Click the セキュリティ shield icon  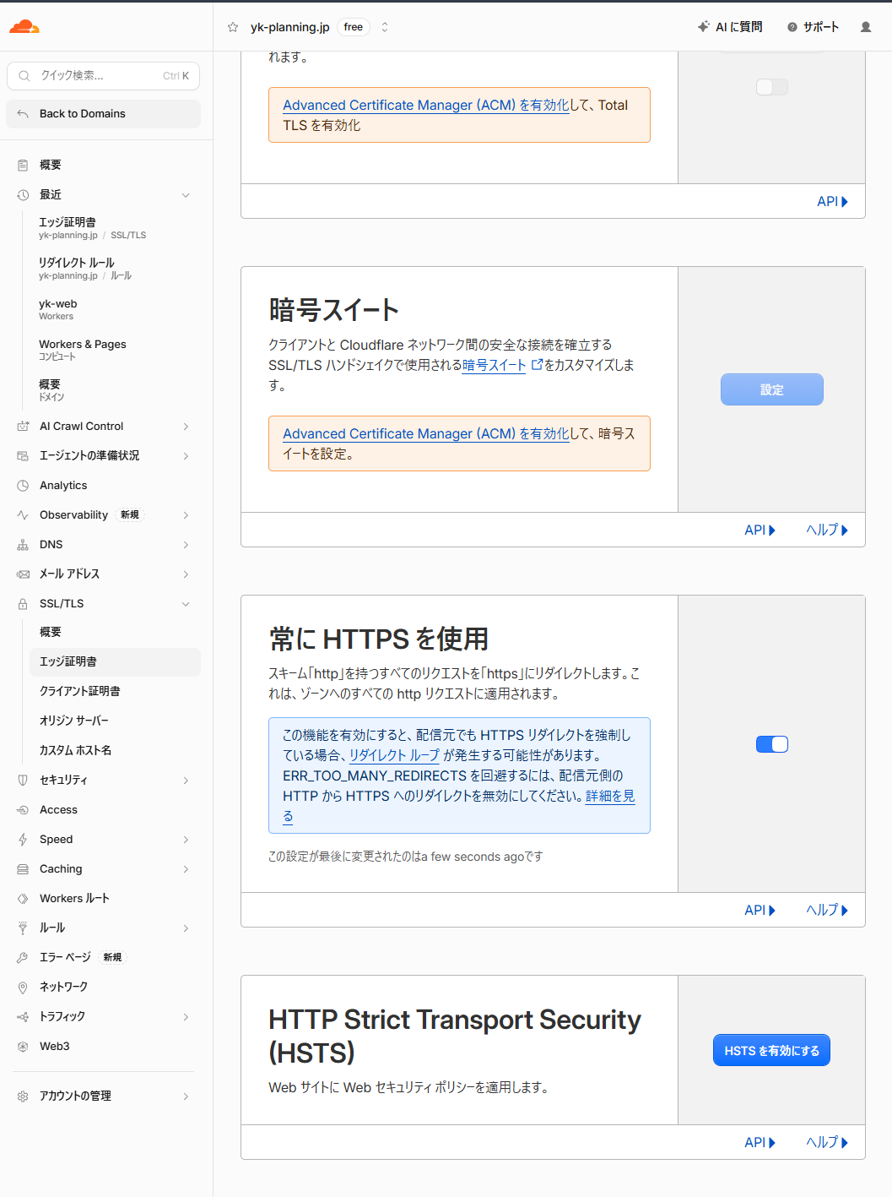point(23,781)
